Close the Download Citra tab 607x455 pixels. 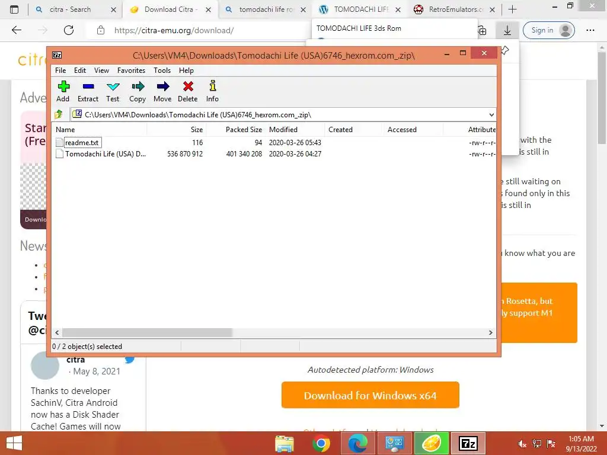tap(208, 9)
